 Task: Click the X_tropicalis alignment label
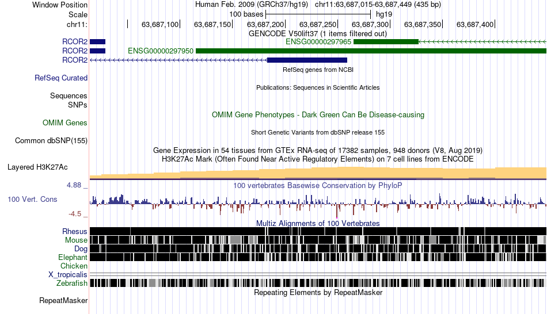[x=68, y=275]
